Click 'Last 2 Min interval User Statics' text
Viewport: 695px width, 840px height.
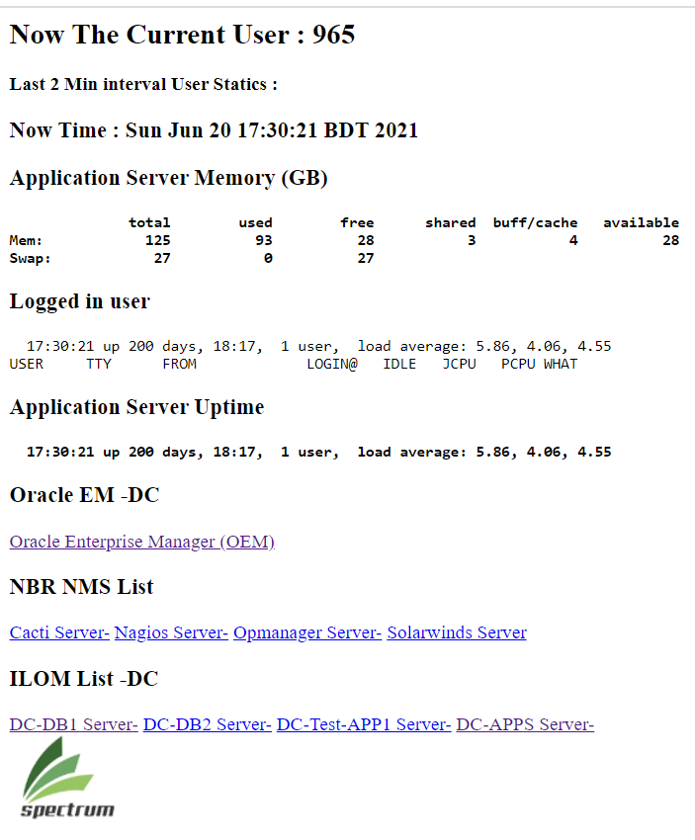143,84
